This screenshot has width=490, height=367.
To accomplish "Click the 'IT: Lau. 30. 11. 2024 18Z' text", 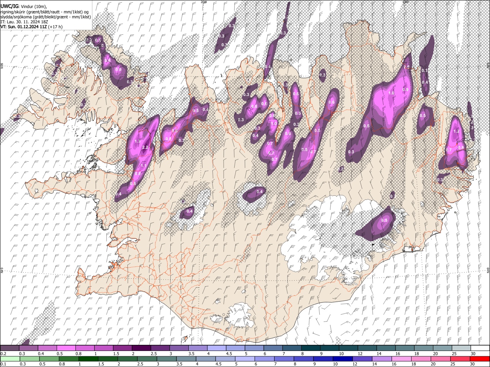I will click(24, 22).
